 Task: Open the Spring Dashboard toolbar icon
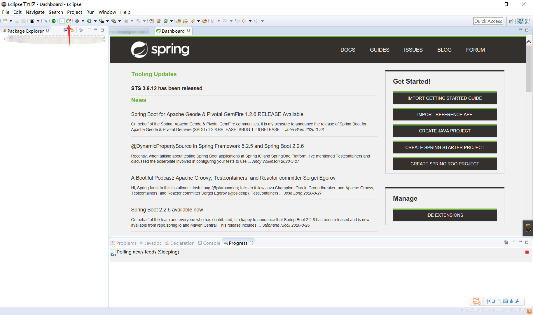coord(69,21)
